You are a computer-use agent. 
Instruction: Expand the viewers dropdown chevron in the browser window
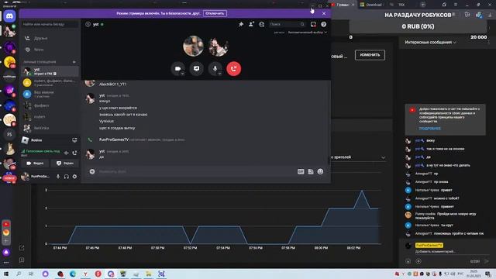383,157
